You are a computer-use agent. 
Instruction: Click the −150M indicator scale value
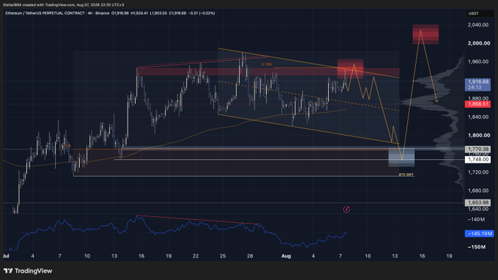(477, 247)
